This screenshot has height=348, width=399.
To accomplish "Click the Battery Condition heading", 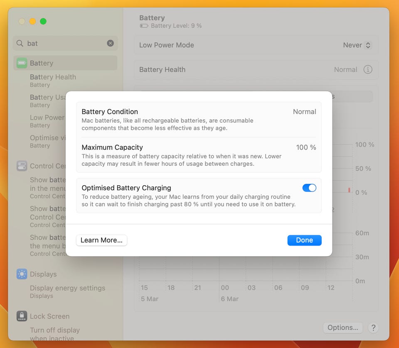I will tap(110, 112).
